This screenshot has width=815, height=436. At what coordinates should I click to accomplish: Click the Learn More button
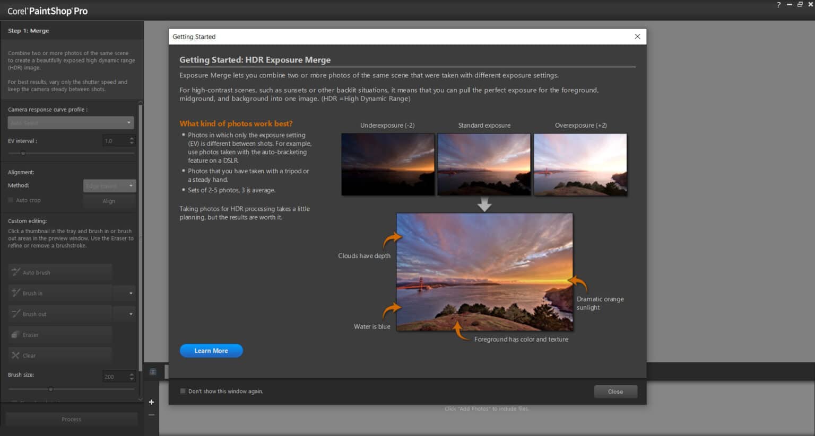(211, 350)
